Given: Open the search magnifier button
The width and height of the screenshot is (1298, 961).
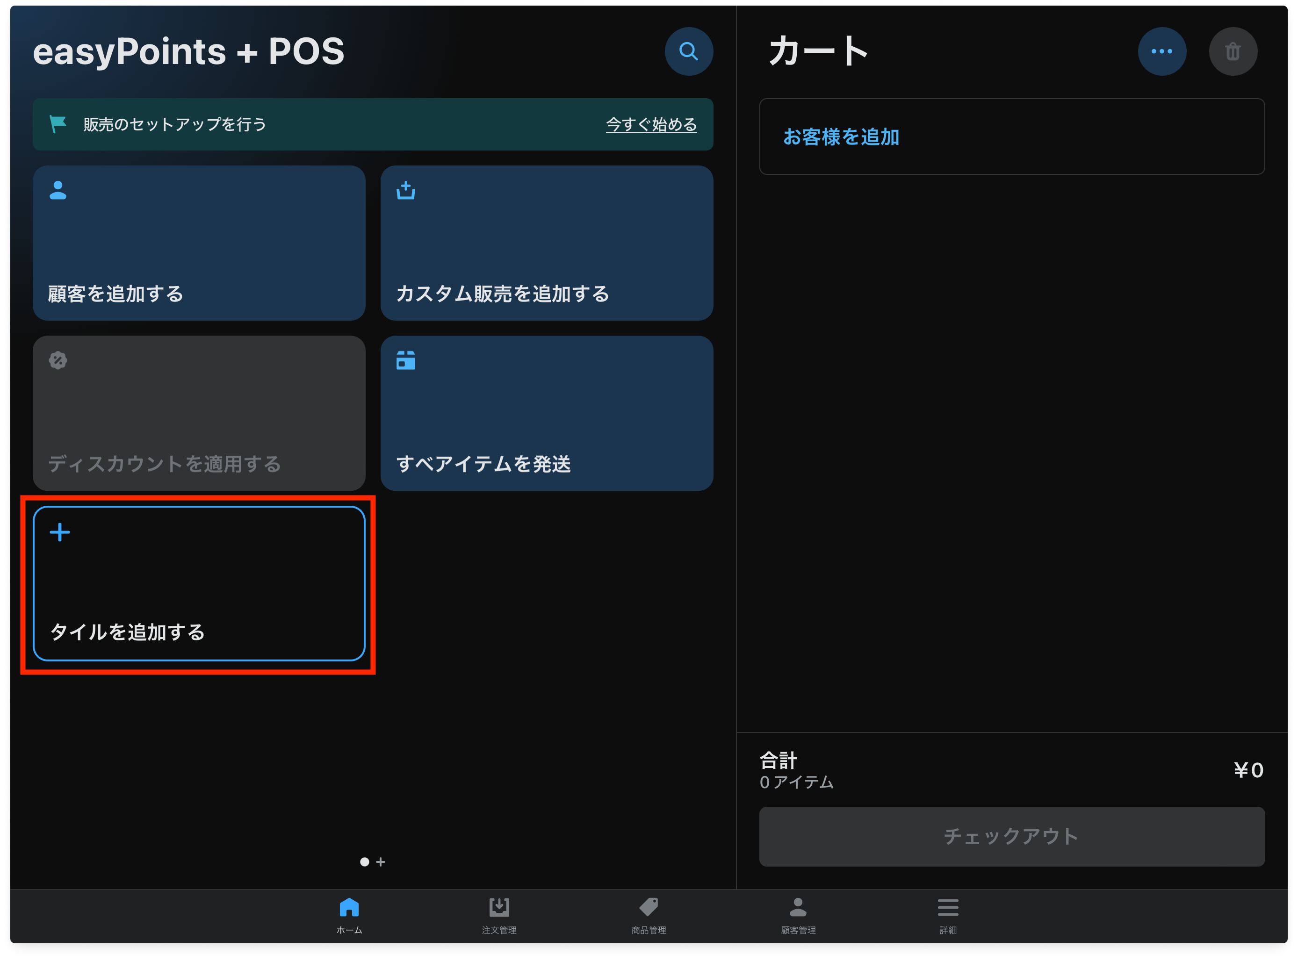Looking at the screenshot, I should pyautogui.click(x=689, y=51).
